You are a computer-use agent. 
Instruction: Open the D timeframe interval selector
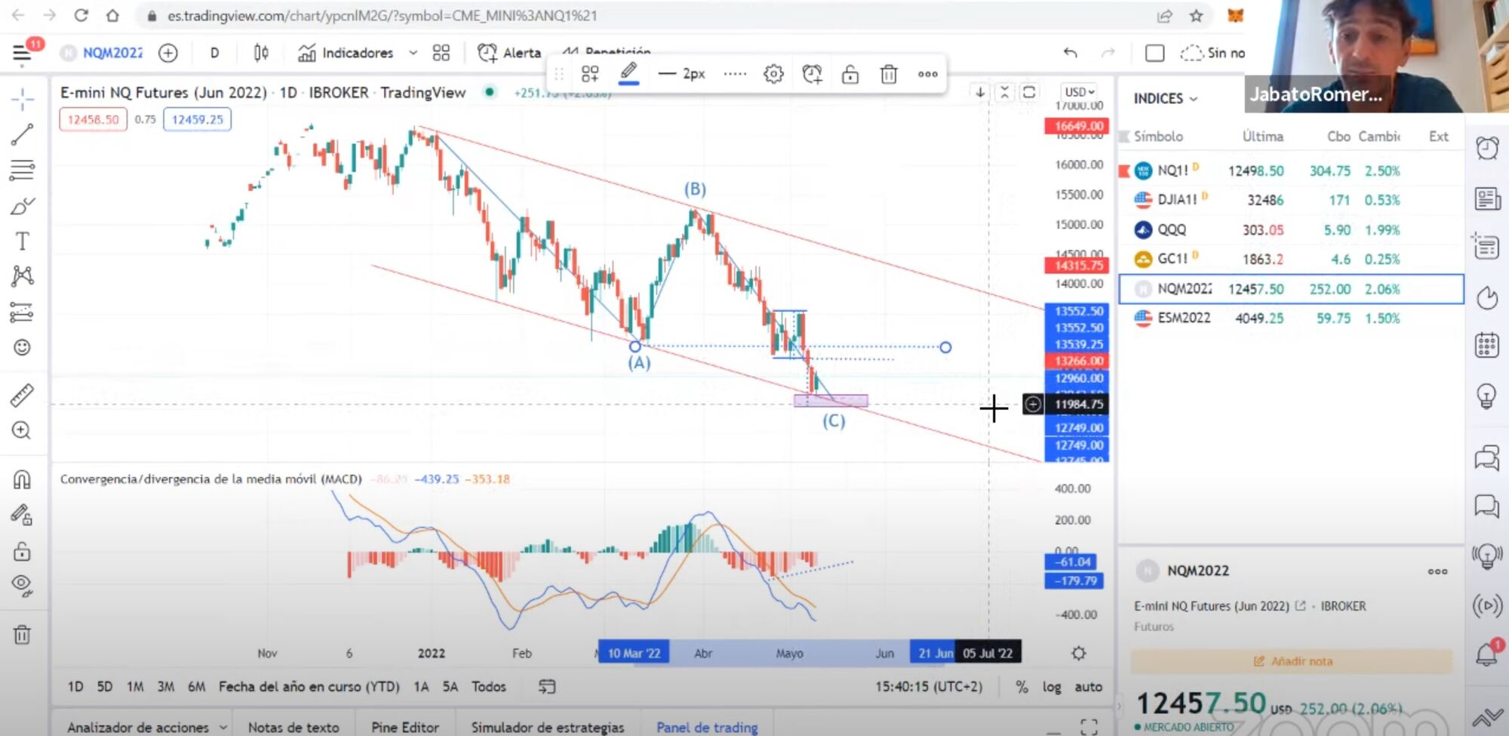pos(214,53)
